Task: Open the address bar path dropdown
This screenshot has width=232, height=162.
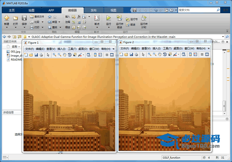Action: coord(223,37)
